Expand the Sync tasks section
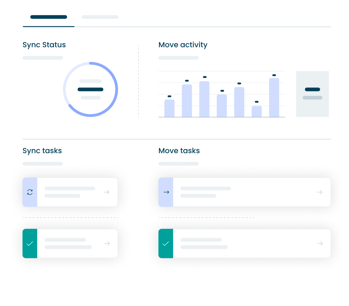 coord(42,150)
